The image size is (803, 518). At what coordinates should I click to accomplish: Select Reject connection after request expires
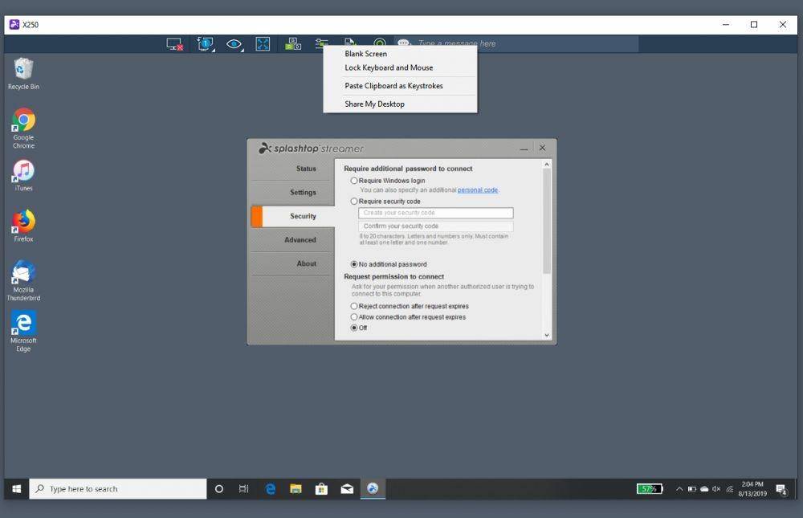pyautogui.click(x=354, y=306)
